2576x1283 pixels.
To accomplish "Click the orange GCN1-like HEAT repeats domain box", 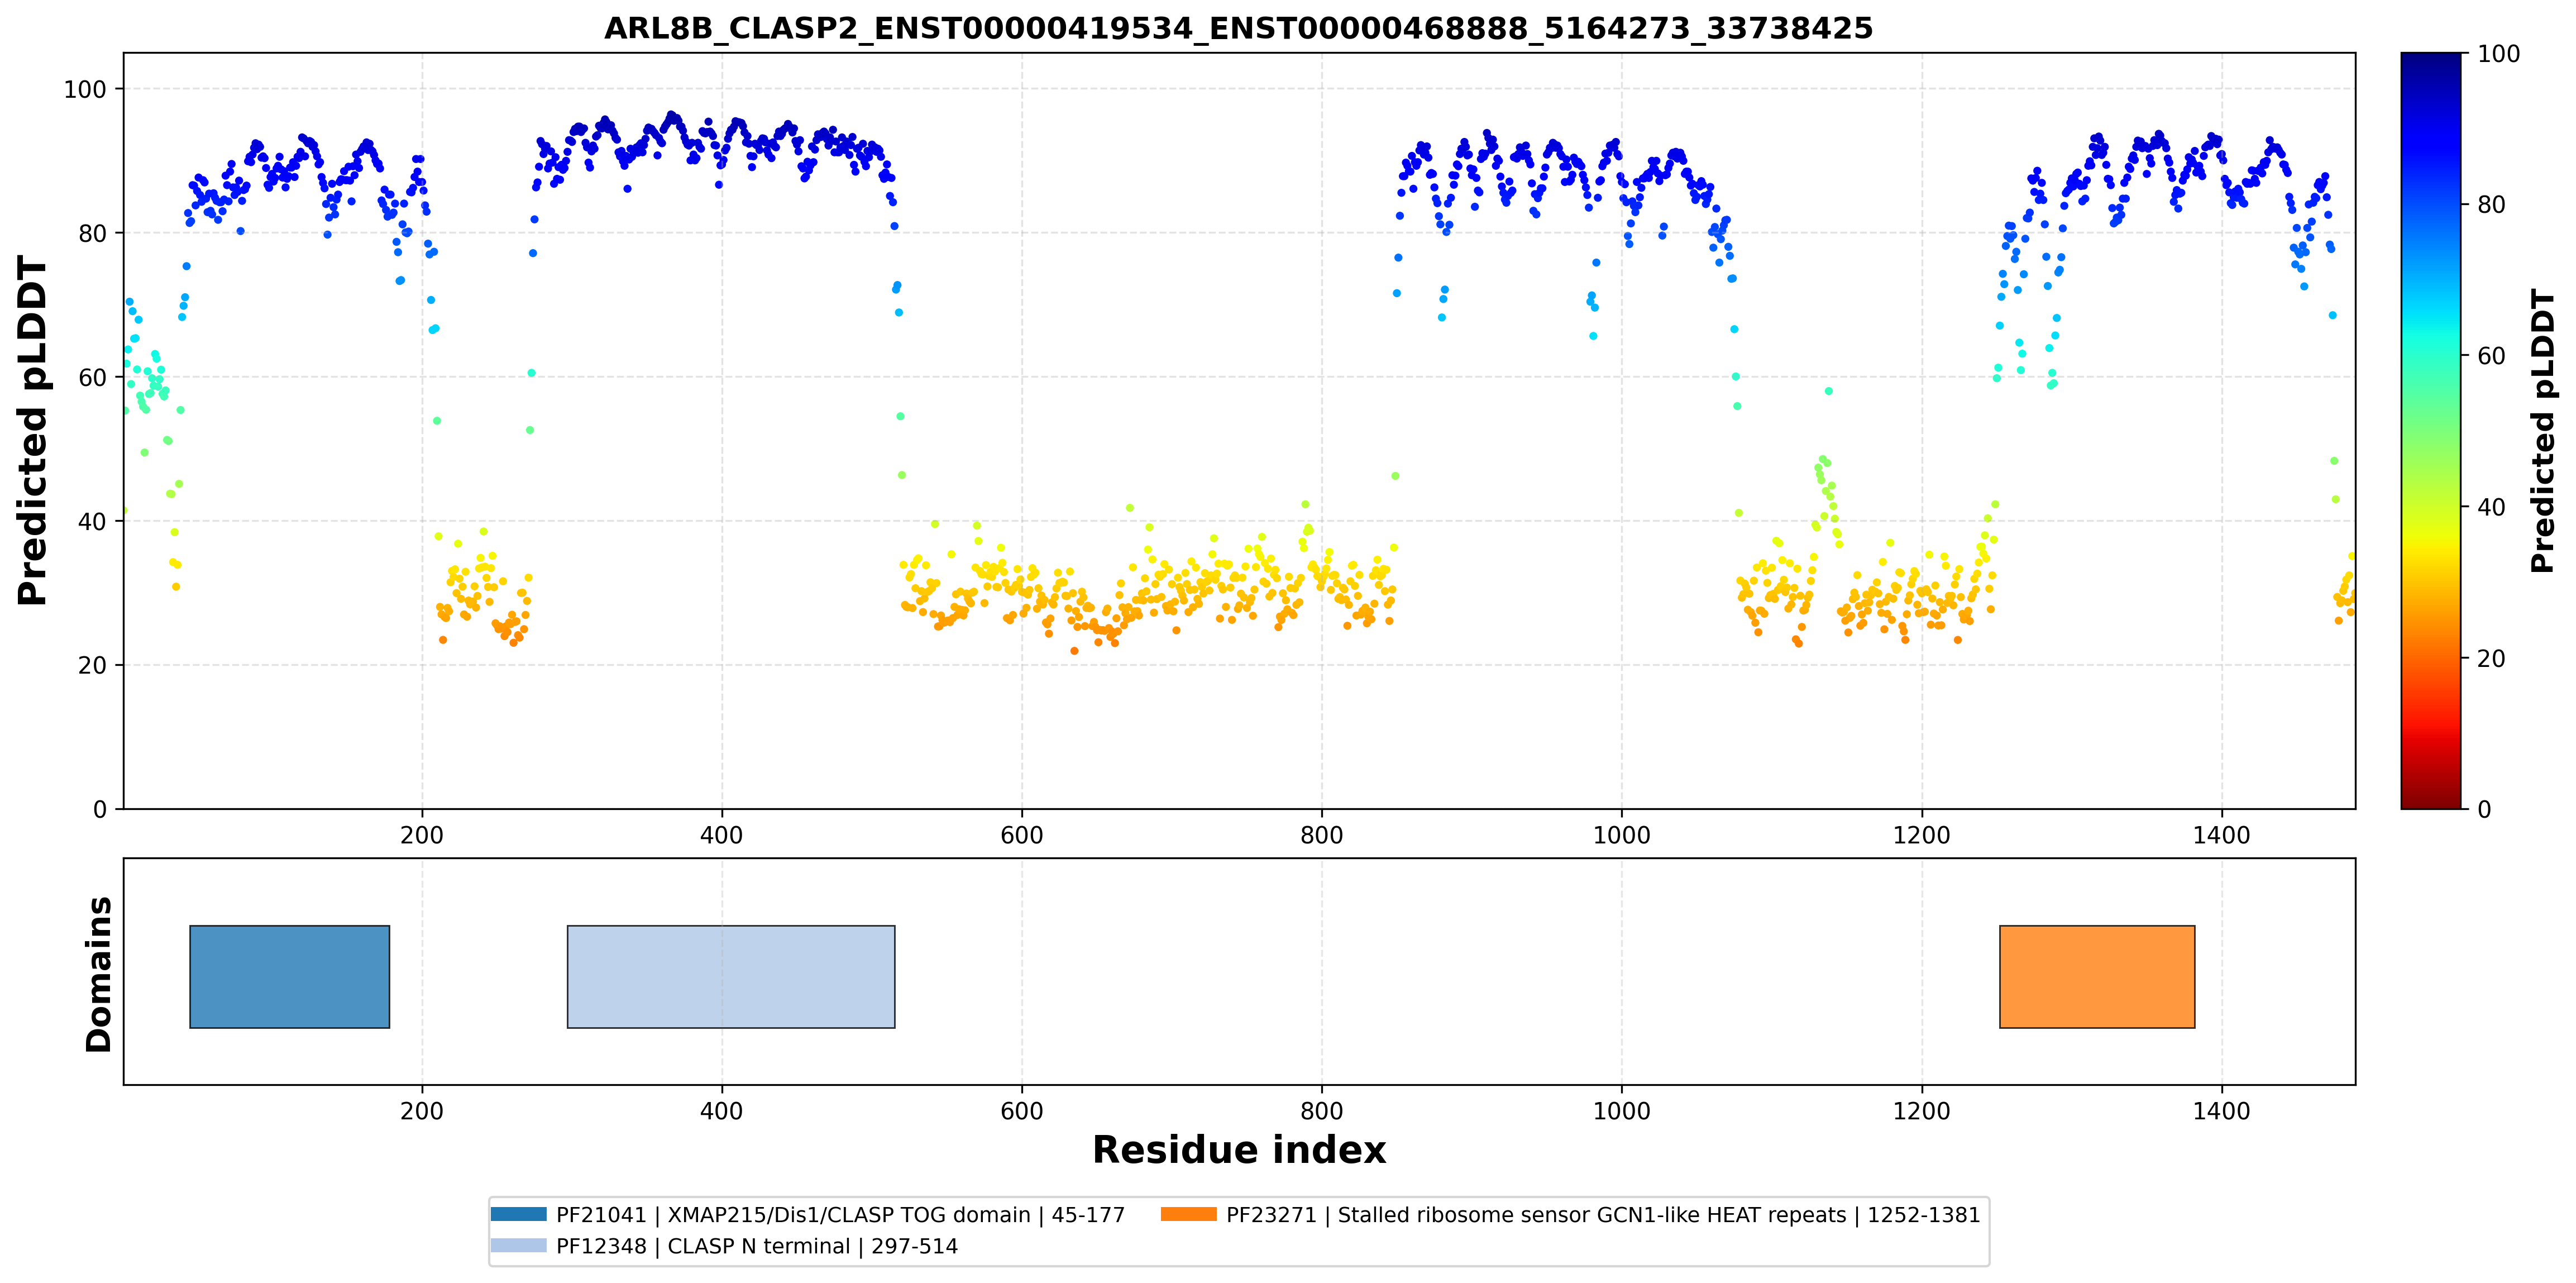I will point(2097,976).
